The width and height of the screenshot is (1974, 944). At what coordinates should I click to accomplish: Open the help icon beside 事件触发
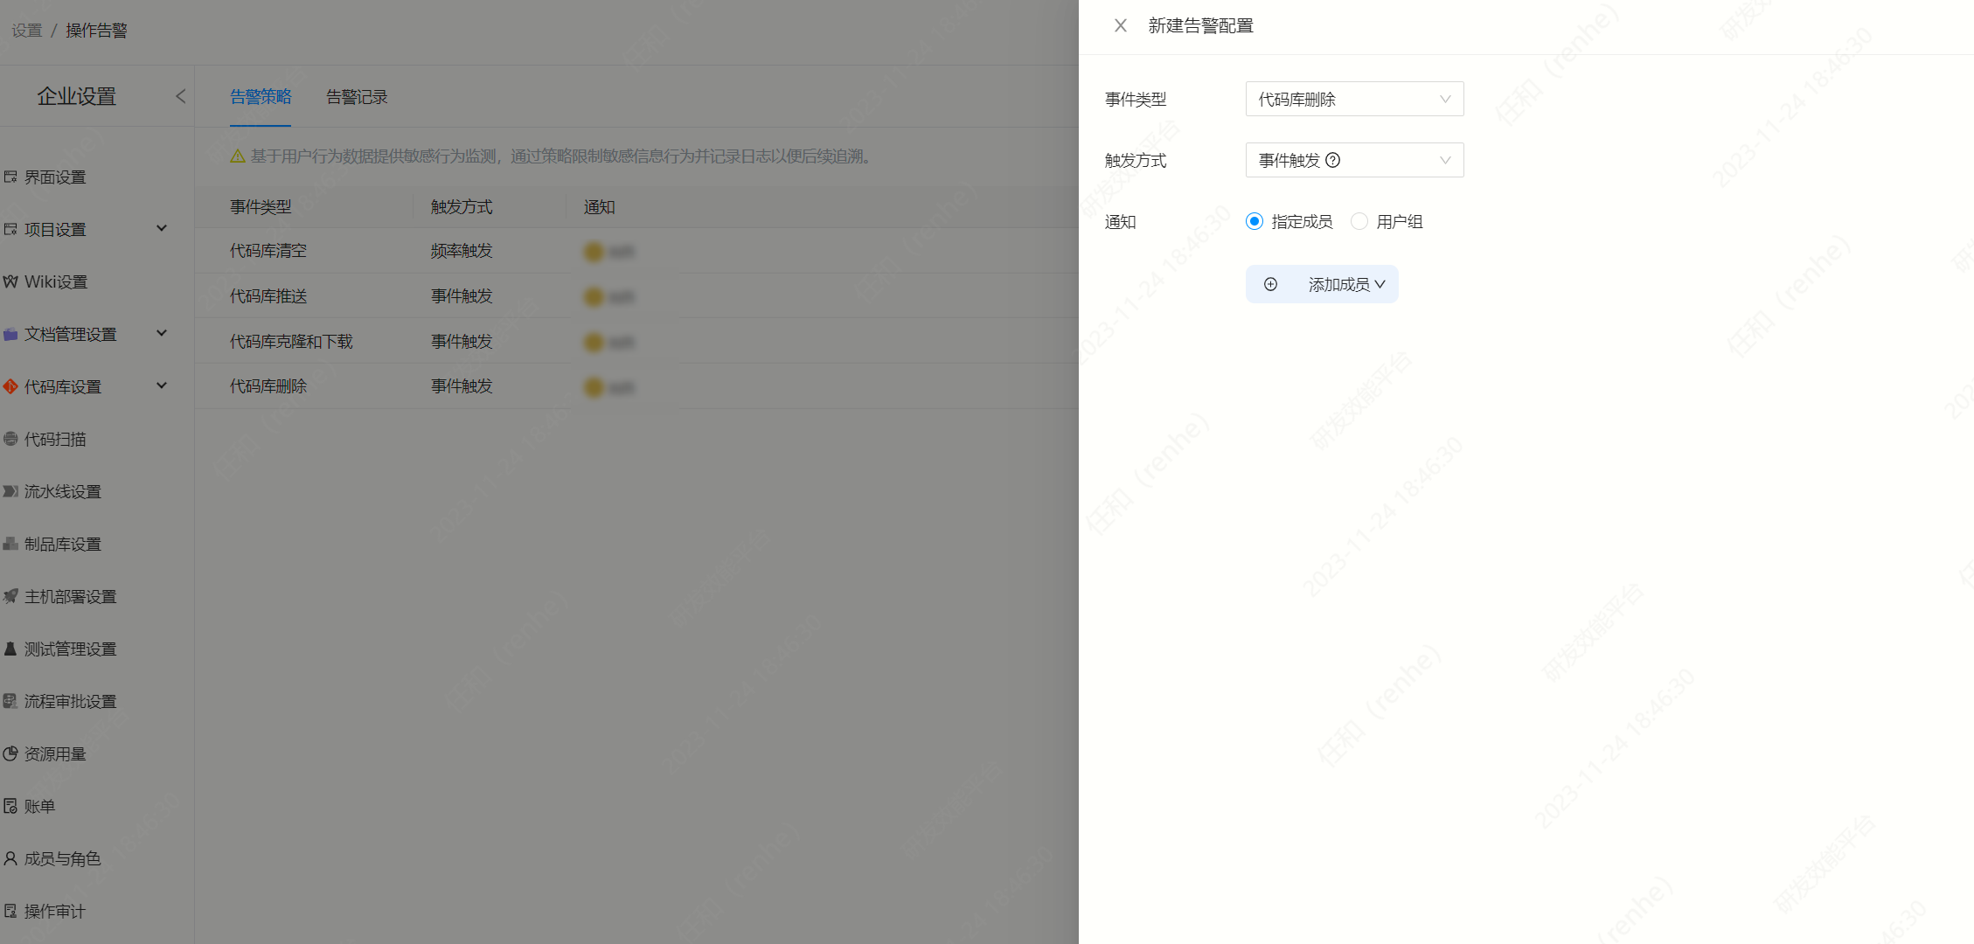(x=1332, y=160)
